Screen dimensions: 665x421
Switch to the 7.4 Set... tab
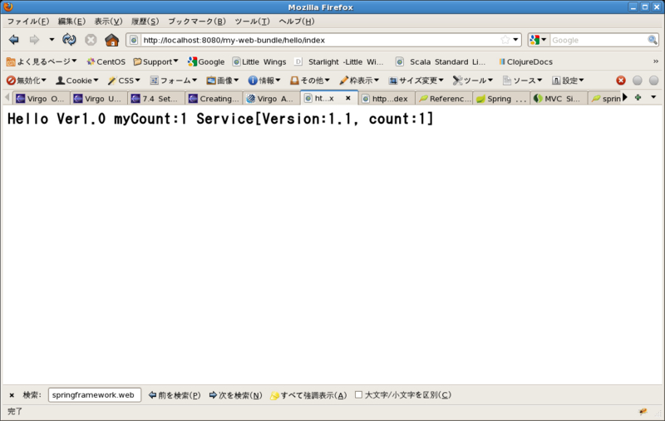point(156,99)
